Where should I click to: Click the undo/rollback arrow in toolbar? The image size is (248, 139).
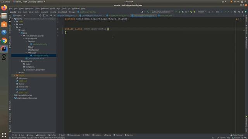(235, 12)
